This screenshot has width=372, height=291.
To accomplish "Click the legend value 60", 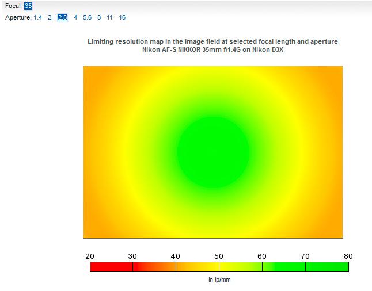I will click(261, 256).
